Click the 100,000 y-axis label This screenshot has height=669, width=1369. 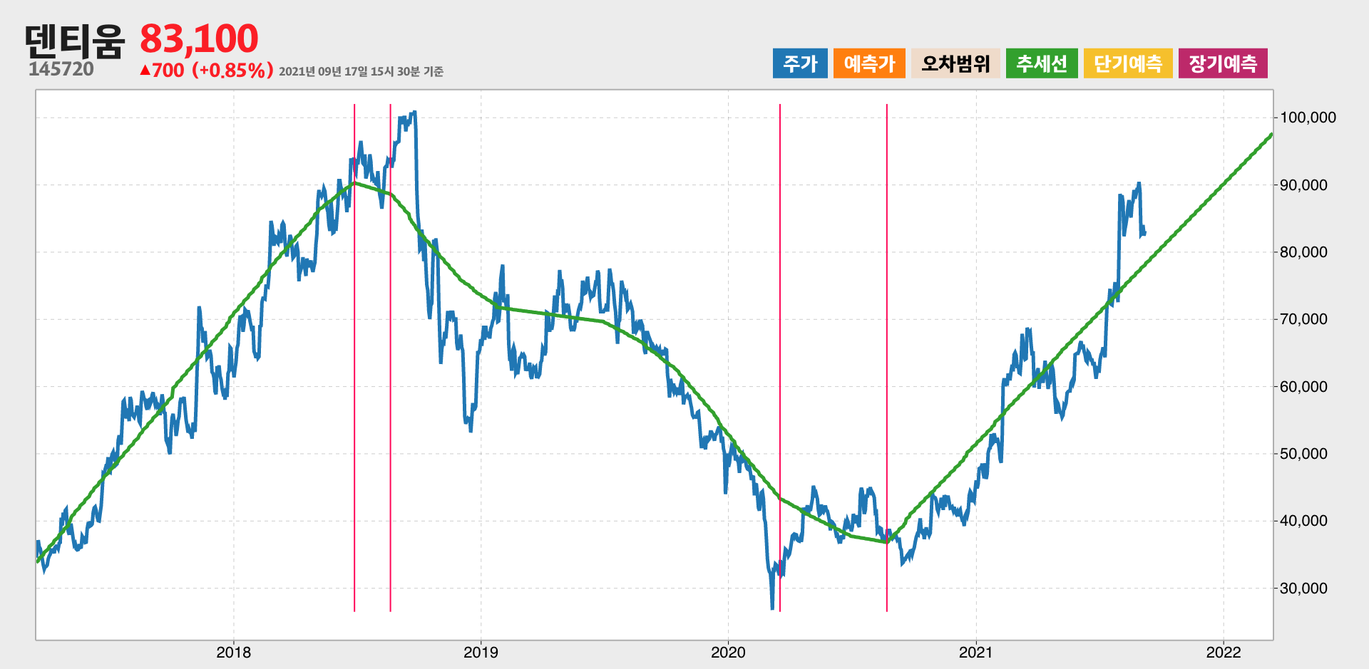pyautogui.click(x=1308, y=118)
